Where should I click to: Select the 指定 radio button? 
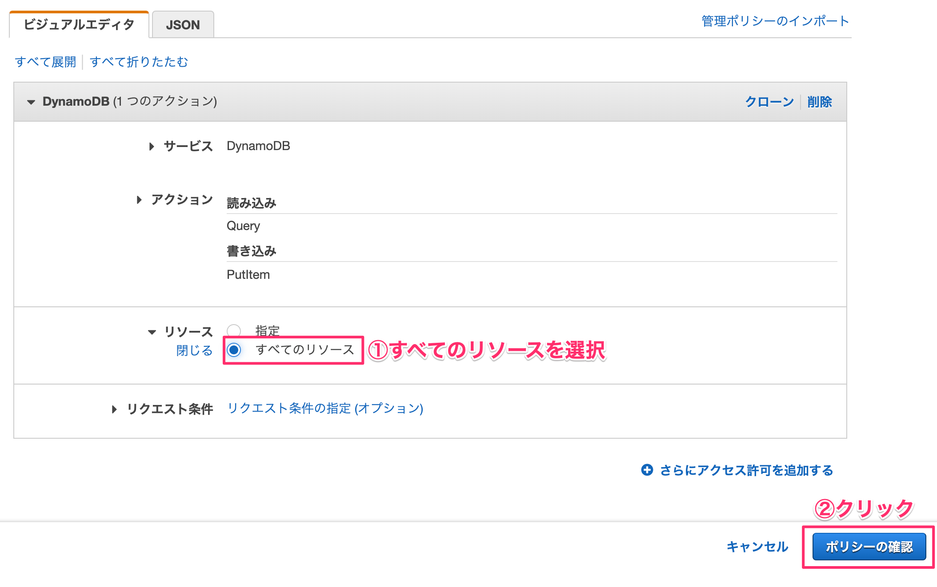point(234,331)
